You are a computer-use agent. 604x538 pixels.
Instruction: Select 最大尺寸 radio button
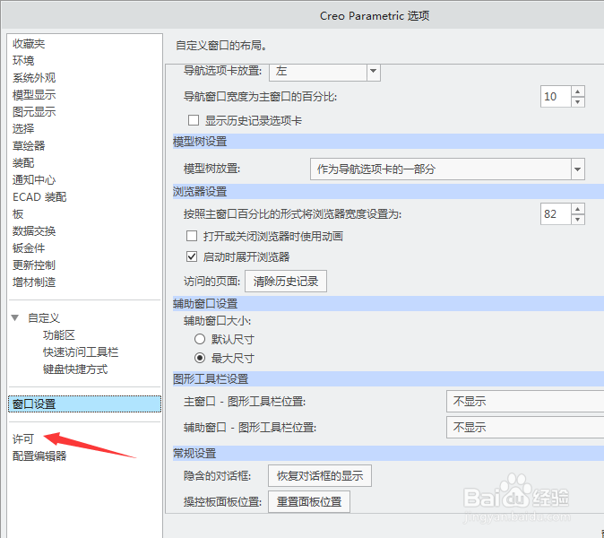[200, 358]
